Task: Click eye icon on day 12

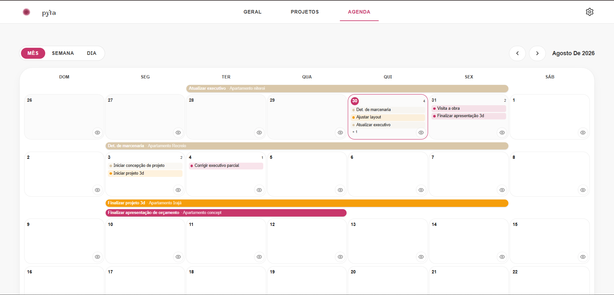Action: [x=340, y=257]
